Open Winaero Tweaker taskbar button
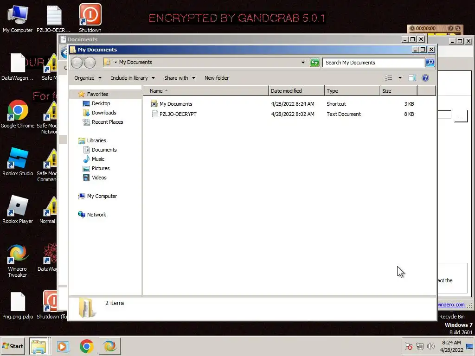Viewport: 475px width, 356px height. coord(109,346)
